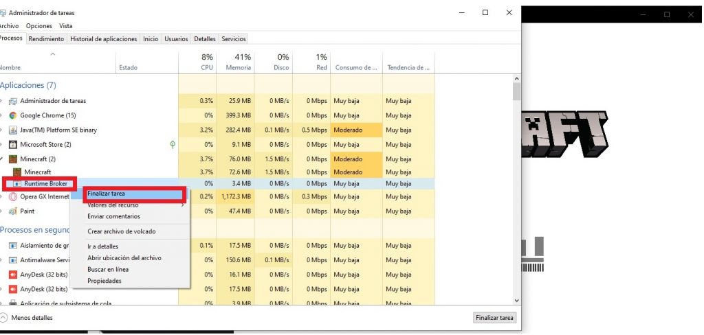
Task: Collapse the Minecraft (2) process group
Action: 1,159
